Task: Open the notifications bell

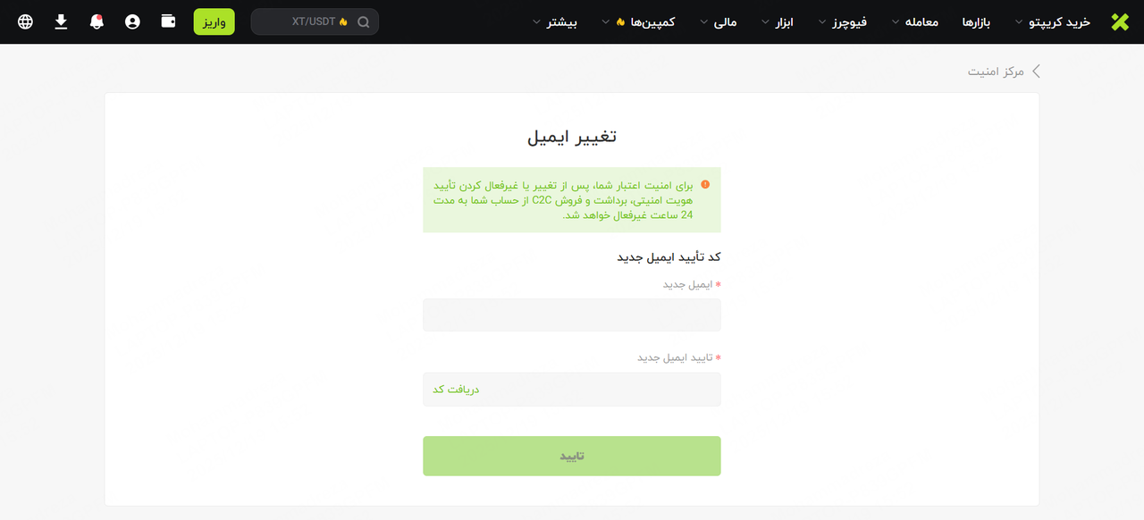Action: click(97, 21)
